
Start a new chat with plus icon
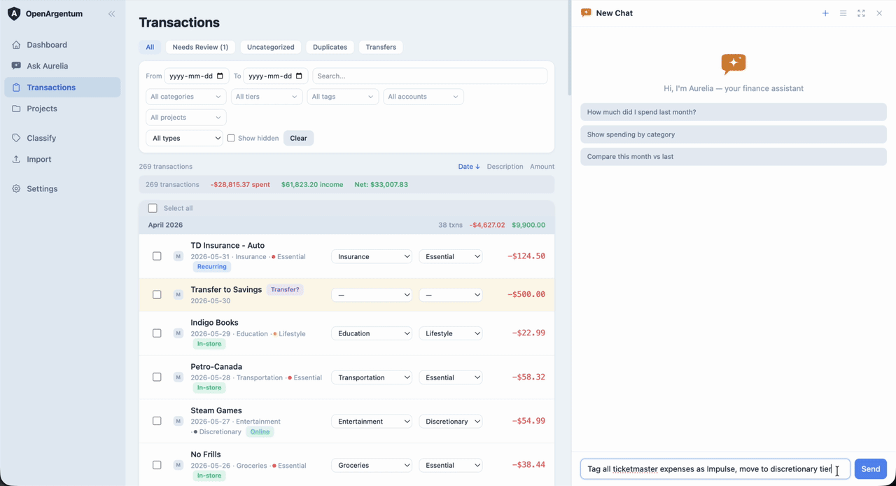pyautogui.click(x=825, y=13)
